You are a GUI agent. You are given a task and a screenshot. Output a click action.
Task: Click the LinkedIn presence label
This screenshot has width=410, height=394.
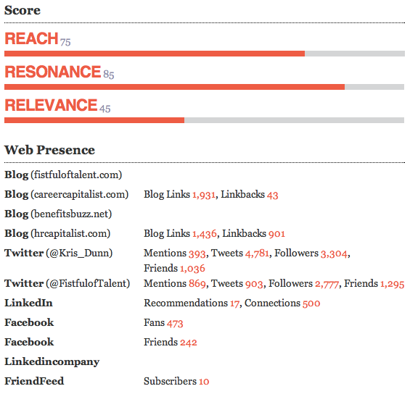(28, 303)
